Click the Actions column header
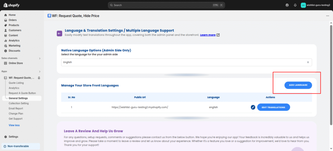Viewport: 333px width, 151px height. (x=270, y=97)
